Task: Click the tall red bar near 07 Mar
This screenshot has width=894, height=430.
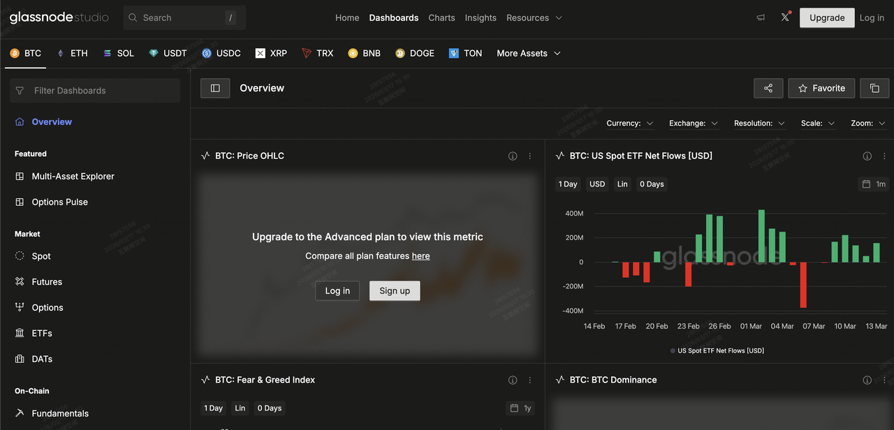Action: pos(803,285)
